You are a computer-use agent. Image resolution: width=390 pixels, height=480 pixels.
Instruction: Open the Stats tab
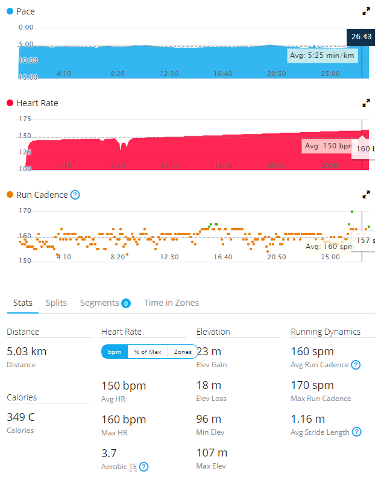click(x=23, y=303)
